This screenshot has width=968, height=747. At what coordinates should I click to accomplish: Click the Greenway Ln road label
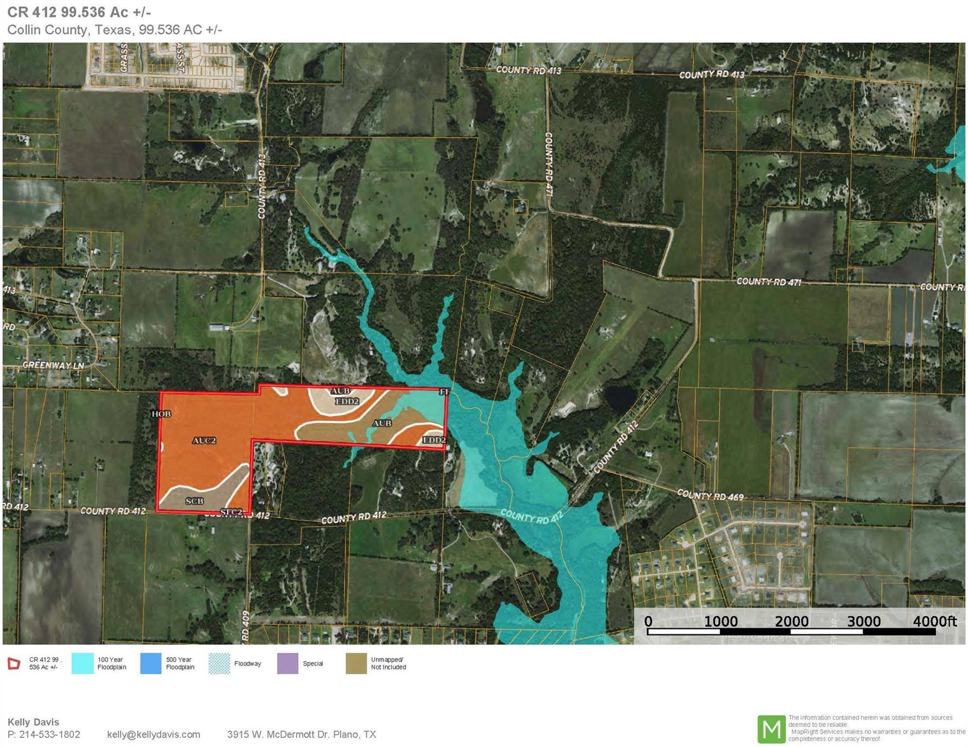tap(53, 365)
